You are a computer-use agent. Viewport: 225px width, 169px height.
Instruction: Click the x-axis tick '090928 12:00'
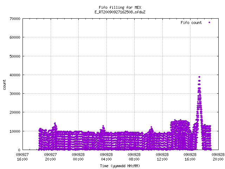point(162,157)
